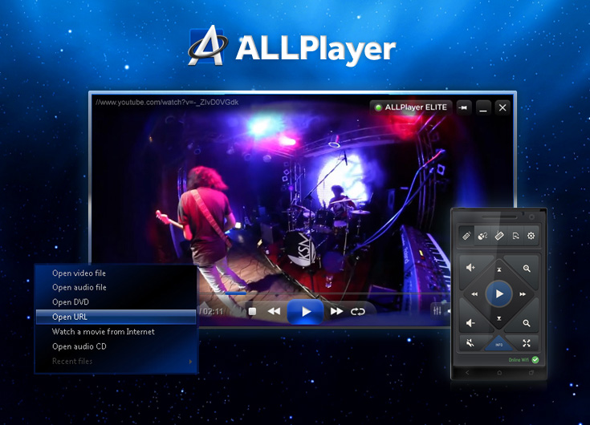
Task: Tap round play button on phone remote
Action: (x=499, y=293)
